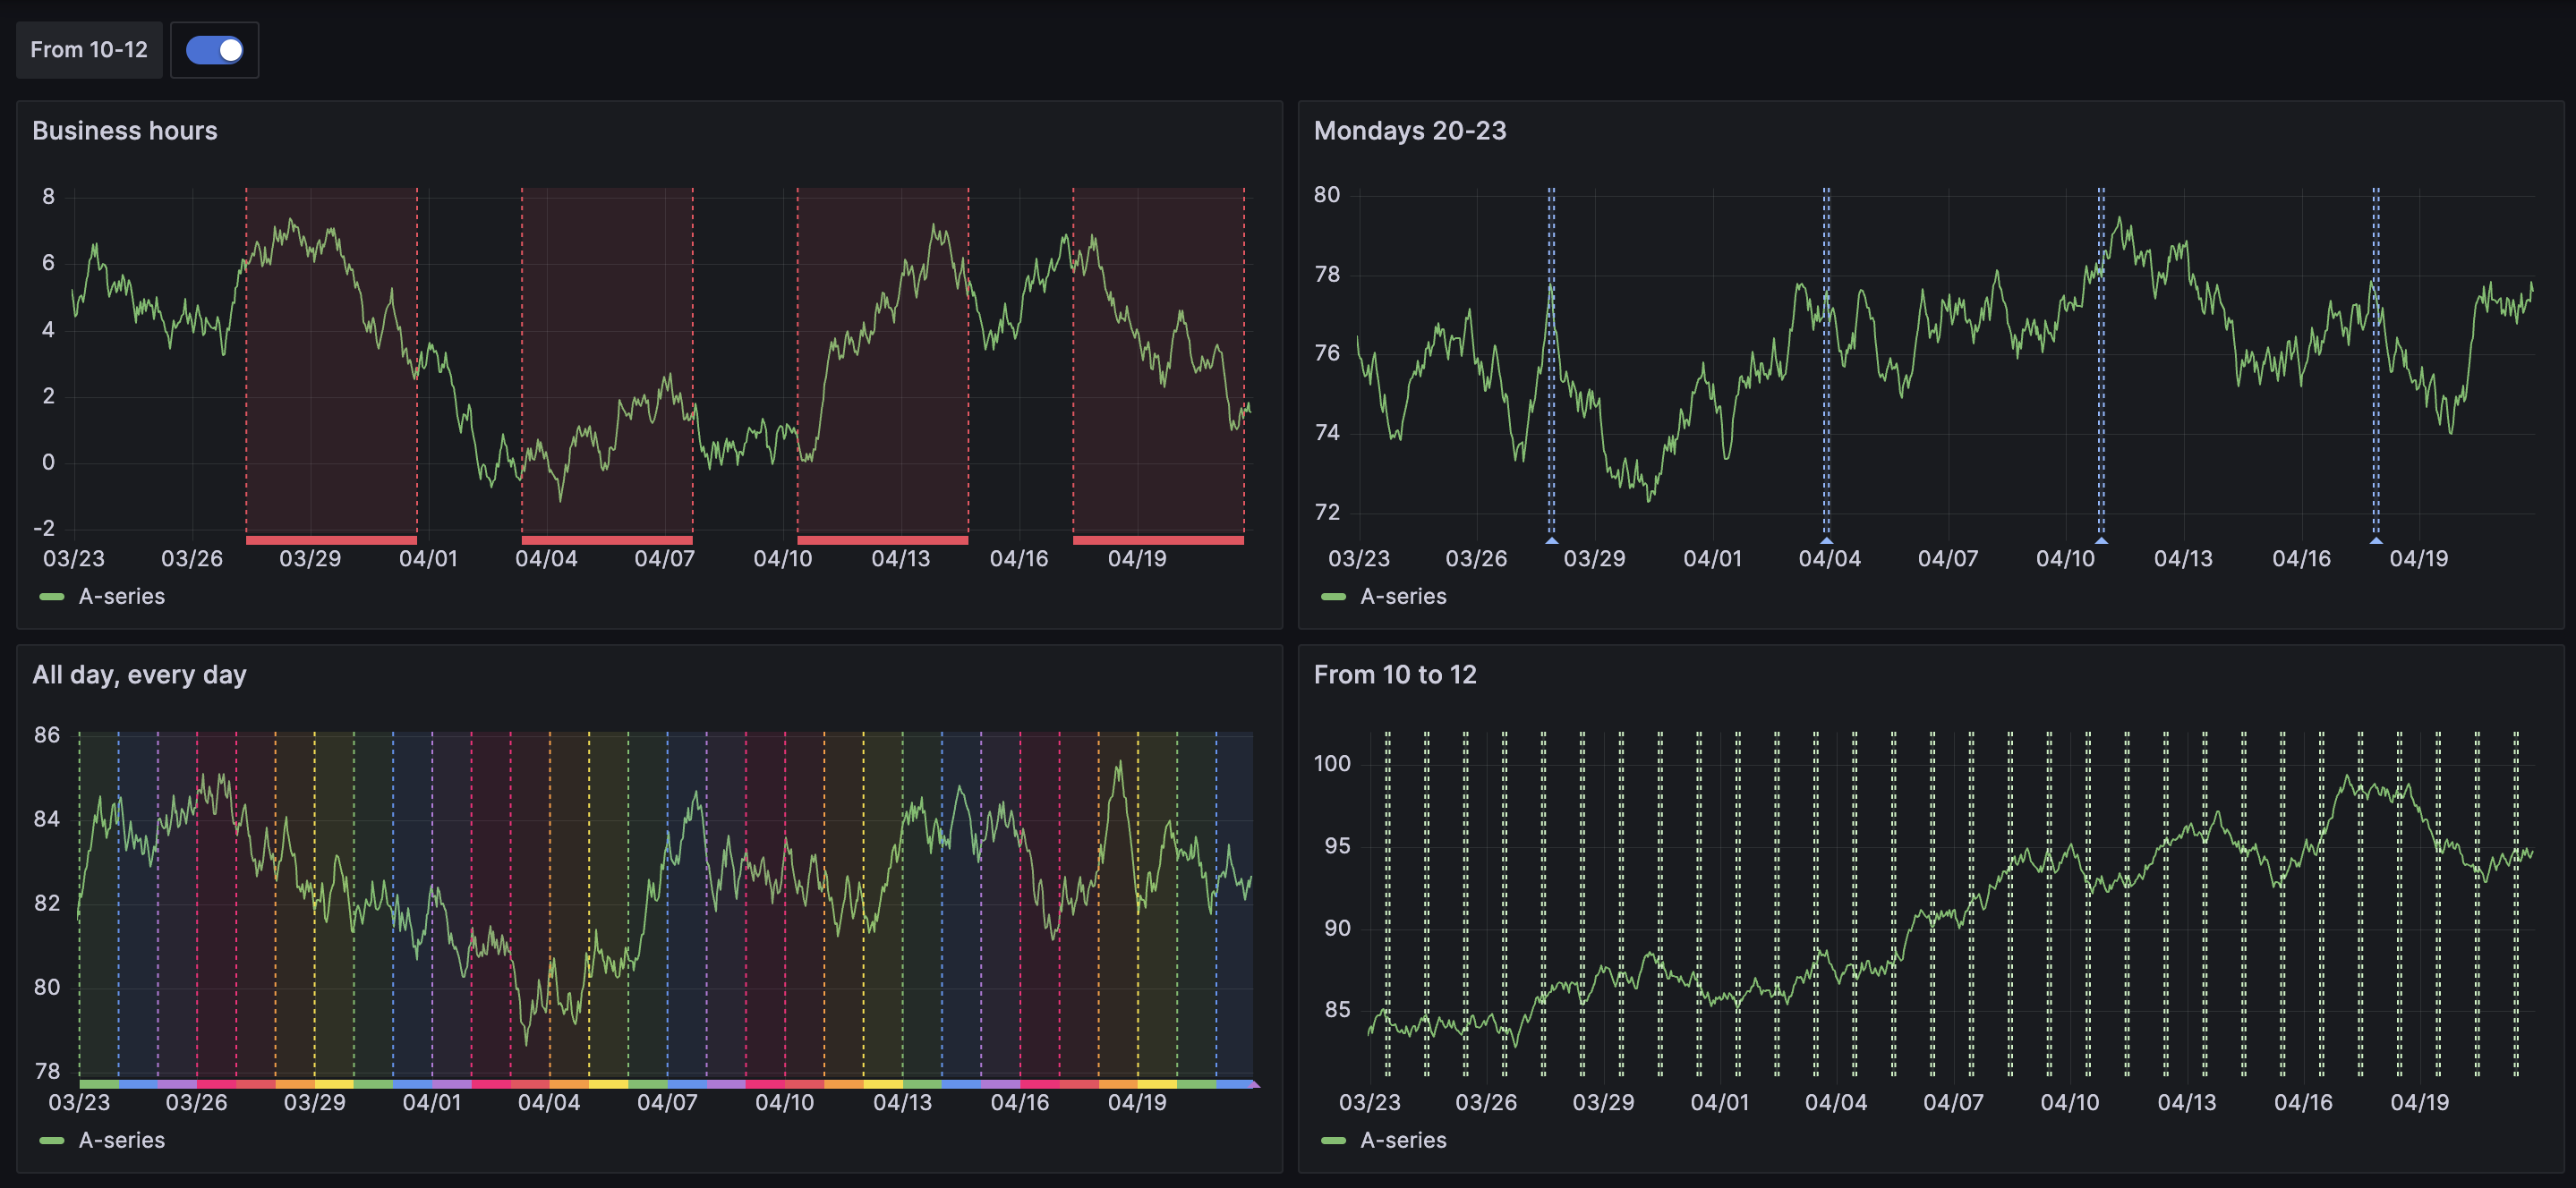Click blue annotation triangle near 04/11 in Mondays panel
Image resolution: width=2576 pixels, height=1188 pixels.
click(2101, 540)
